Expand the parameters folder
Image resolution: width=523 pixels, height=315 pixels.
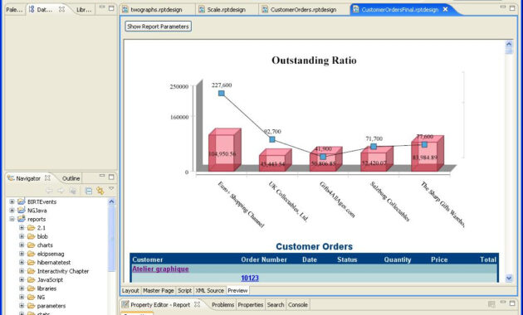pyautogui.click(x=22, y=306)
